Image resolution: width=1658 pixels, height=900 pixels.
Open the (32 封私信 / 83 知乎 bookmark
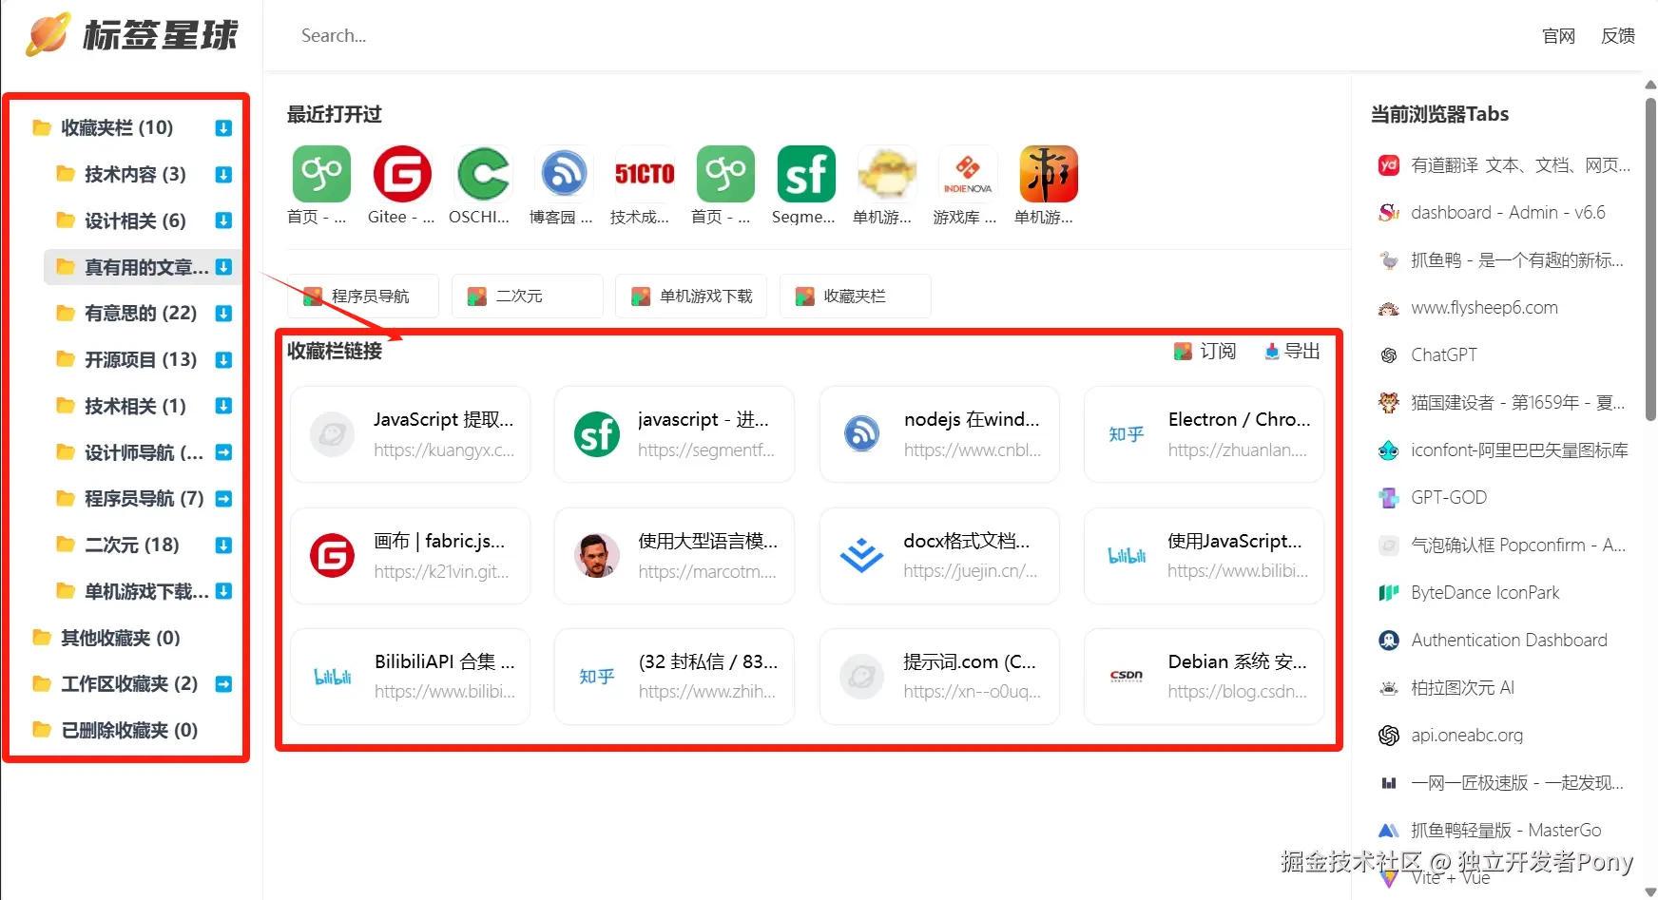pos(675,677)
